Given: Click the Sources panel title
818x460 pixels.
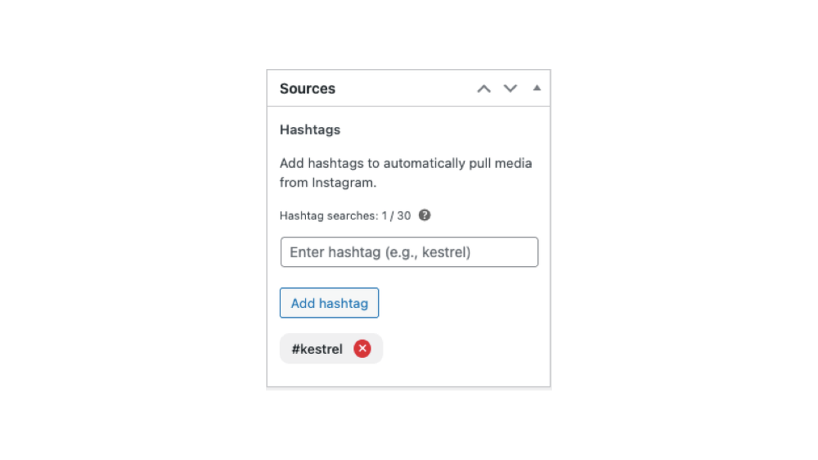Looking at the screenshot, I should tap(307, 88).
